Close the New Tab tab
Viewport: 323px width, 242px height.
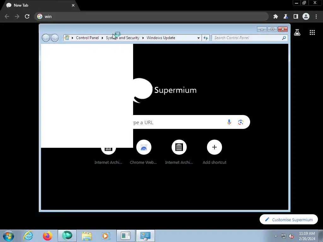(x=73, y=5)
